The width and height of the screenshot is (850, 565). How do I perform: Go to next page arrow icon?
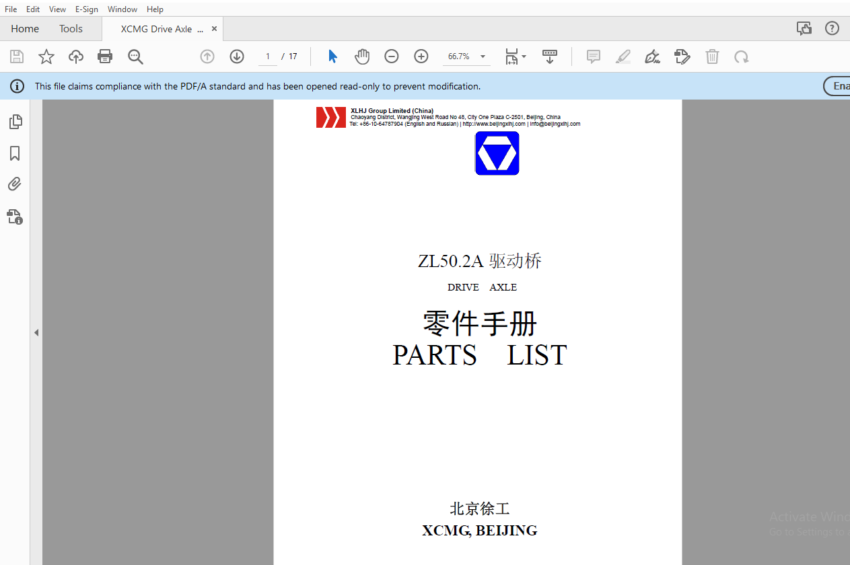237,57
